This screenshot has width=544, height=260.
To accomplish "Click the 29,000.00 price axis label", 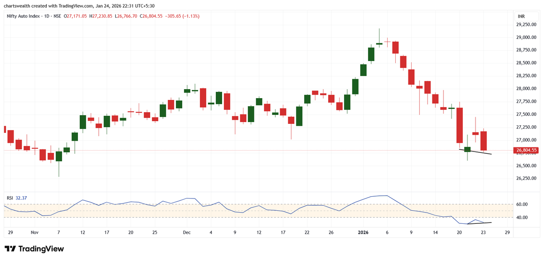I will [x=526, y=38].
